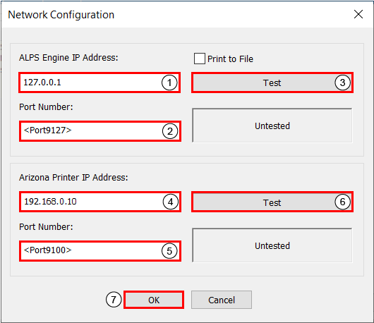Click the circled number 5 callout
Image resolution: width=374 pixels, height=323 pixels.
(x=169, y=251)
